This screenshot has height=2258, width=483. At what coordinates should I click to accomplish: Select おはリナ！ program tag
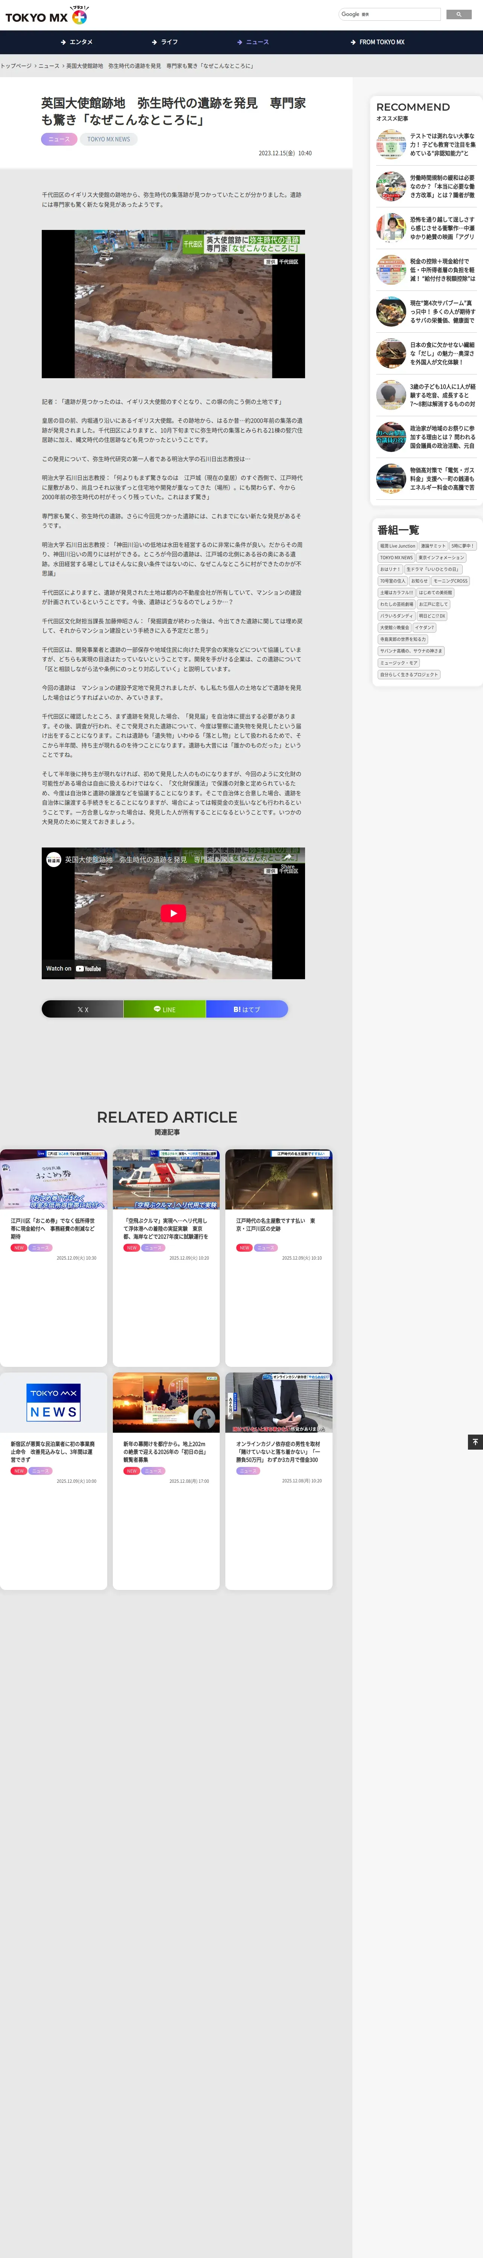(390, 569)
